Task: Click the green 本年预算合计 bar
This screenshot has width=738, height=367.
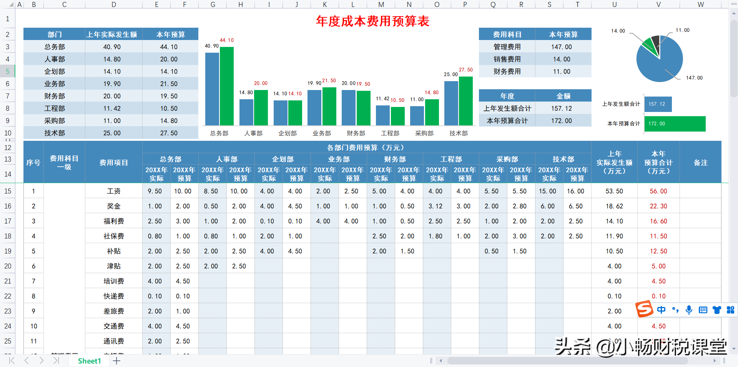Action: click(x=675, y=123)
